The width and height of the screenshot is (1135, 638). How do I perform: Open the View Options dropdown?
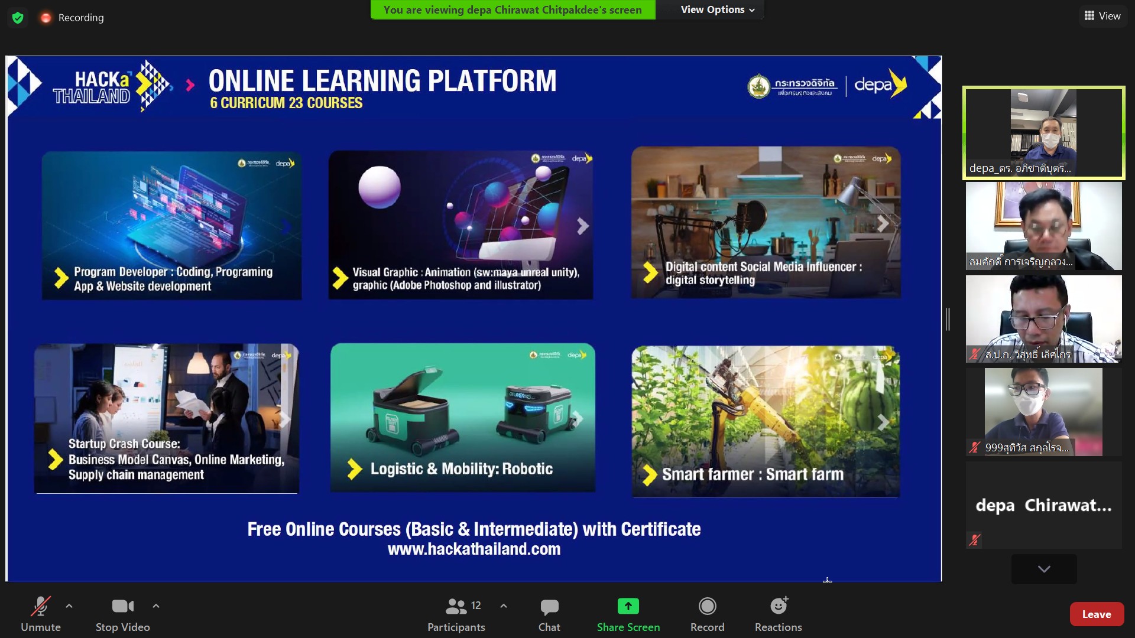pos(717,9)
